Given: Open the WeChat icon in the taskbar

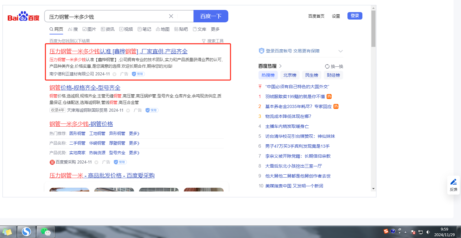Looking at the screenshot, I should 46,231.
